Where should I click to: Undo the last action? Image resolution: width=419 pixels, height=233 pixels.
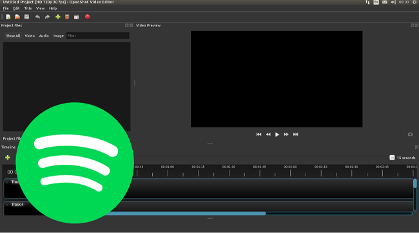tap(37, 17)
